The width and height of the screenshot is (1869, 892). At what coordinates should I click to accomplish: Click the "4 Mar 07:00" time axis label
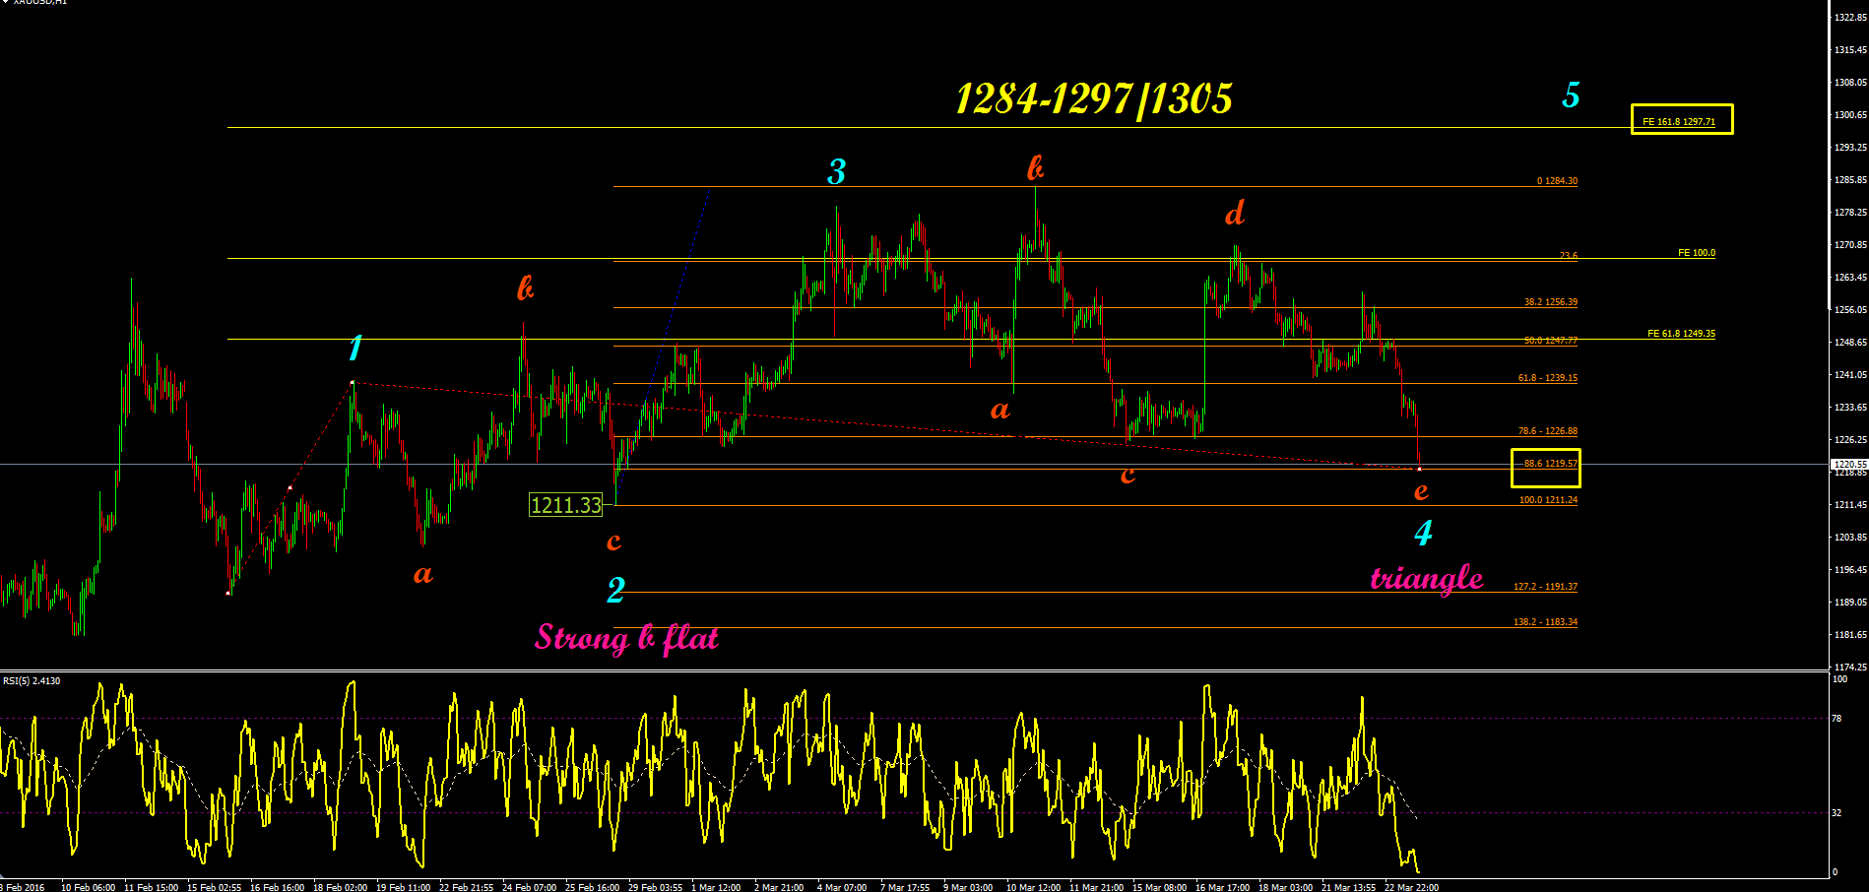pos(842,887)
